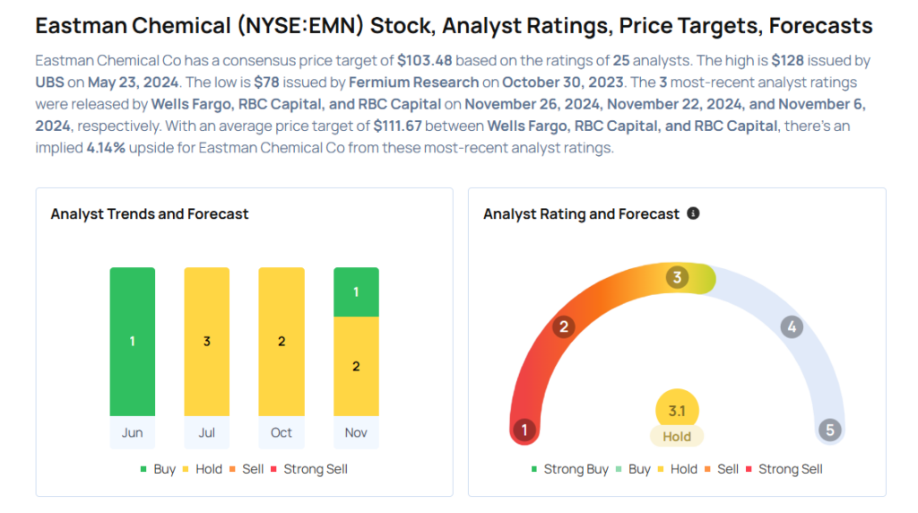
Task: Click the green Buy segment of Nov bar
Action: [x=356, y=292]
